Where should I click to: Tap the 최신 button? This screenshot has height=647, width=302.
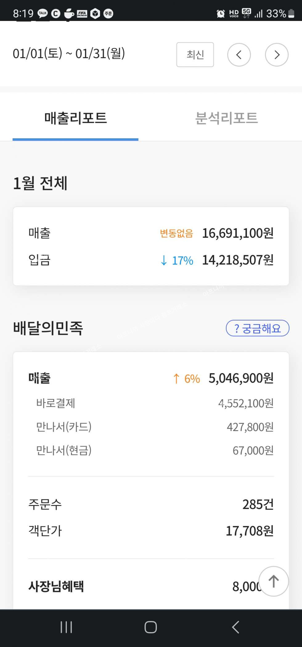tap(195, 55)
